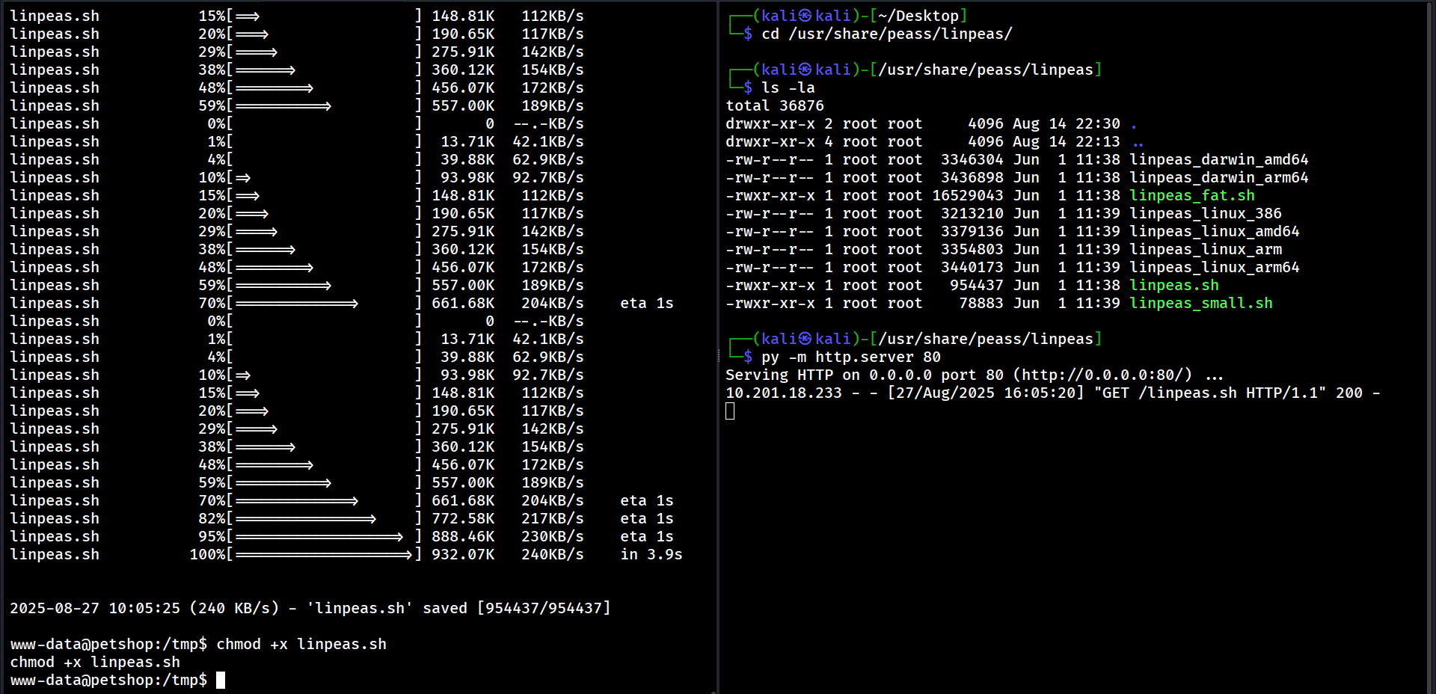This screenshot has width=1436, height=694.
Task: Click the 'linpeas.sh' saved confirmation message
Action: coord(310,608)
